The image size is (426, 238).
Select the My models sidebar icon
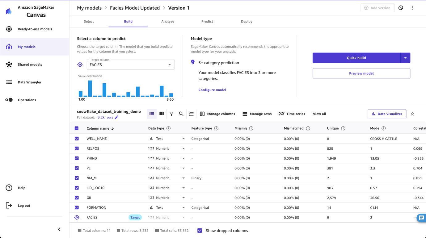9,47
